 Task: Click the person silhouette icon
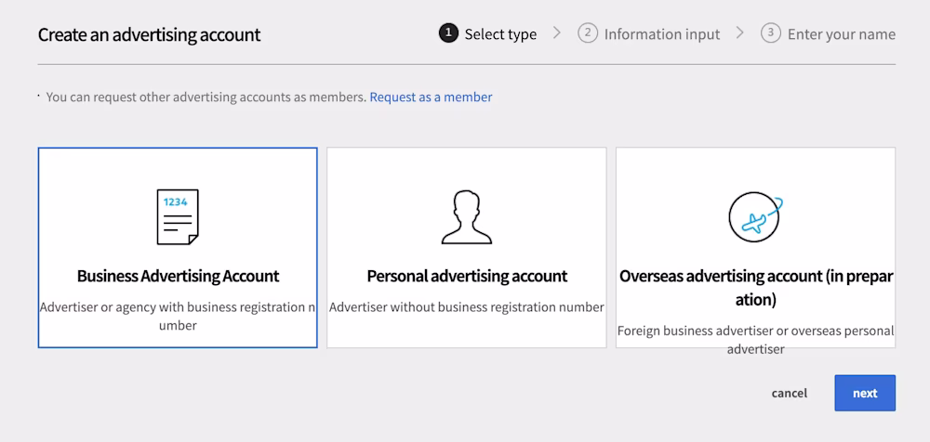pyautogui.click(x=466, y=217)
